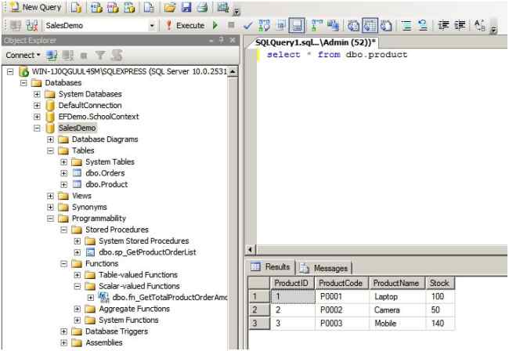Toggle auto-hide pin on Object Explorer

point(222,40)
